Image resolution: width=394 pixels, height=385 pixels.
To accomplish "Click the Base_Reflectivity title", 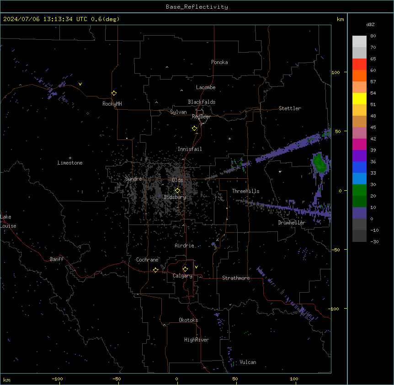I will click(197, 7).
